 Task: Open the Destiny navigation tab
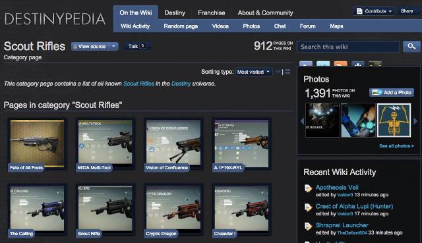tap(175, 13)
